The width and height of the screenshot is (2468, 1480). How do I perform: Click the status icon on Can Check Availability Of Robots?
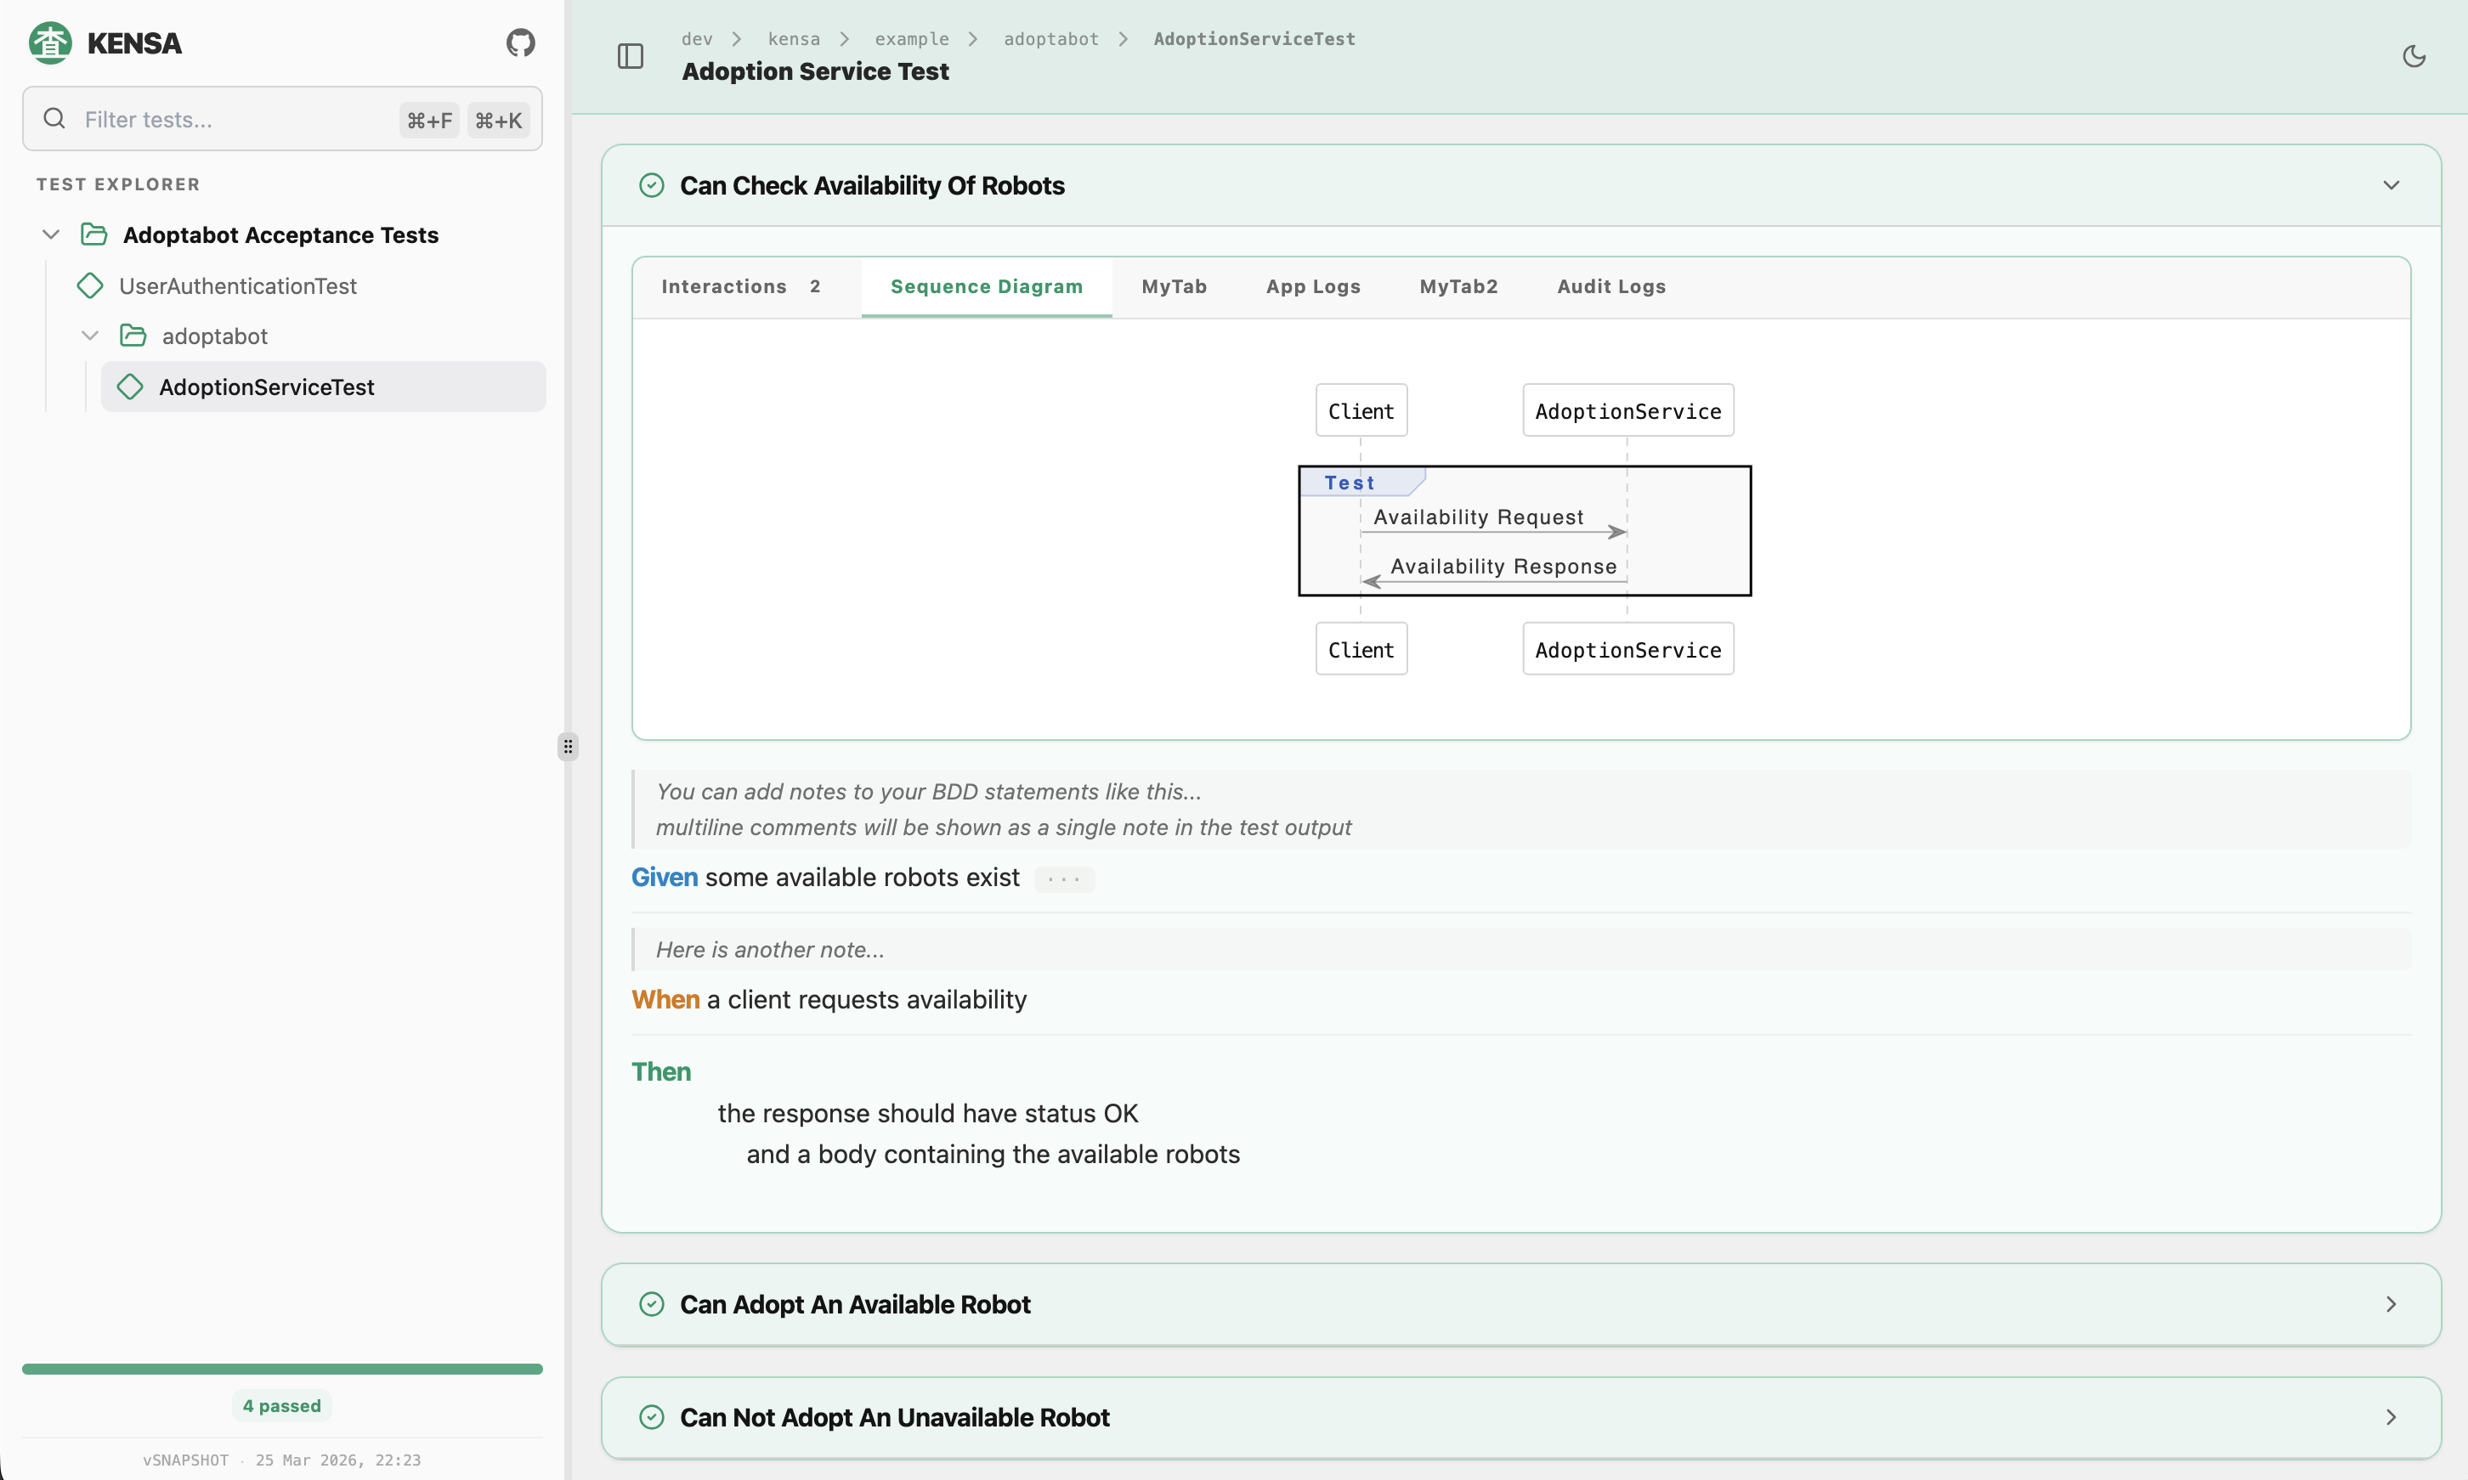tap(653, 185)
